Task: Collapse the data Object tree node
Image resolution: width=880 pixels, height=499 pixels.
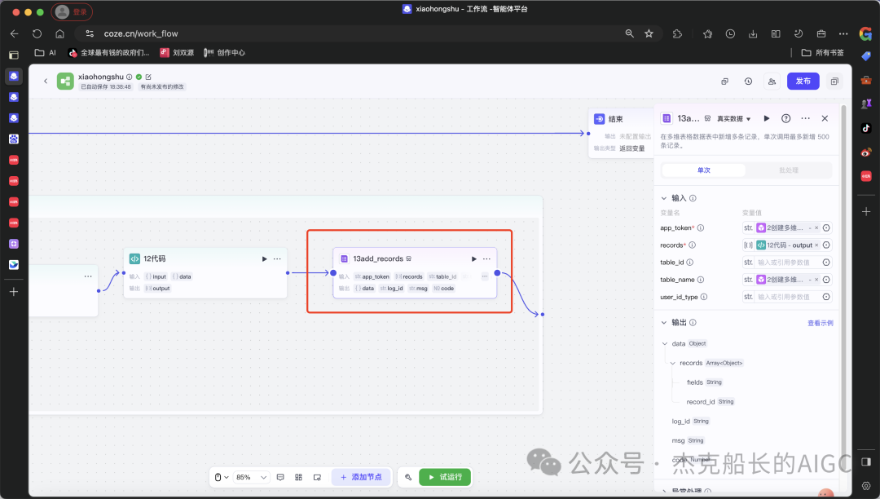Action: coord(665,343)
